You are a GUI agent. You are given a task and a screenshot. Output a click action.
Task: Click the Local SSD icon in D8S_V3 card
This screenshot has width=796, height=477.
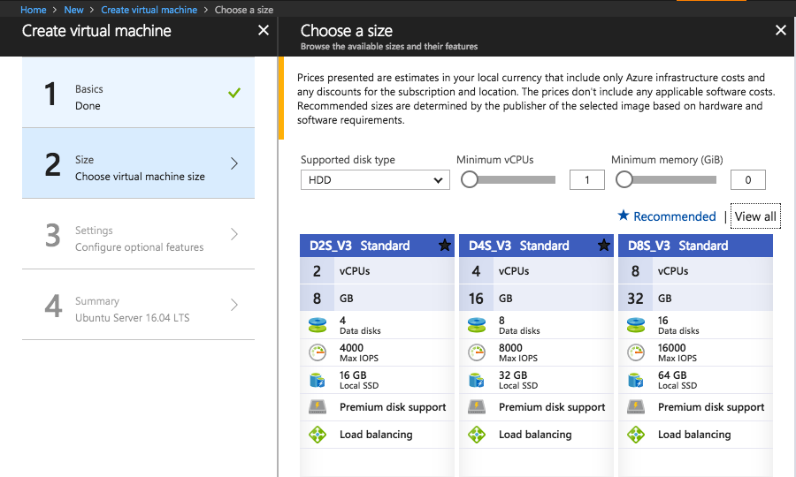(x=636, y=380)
